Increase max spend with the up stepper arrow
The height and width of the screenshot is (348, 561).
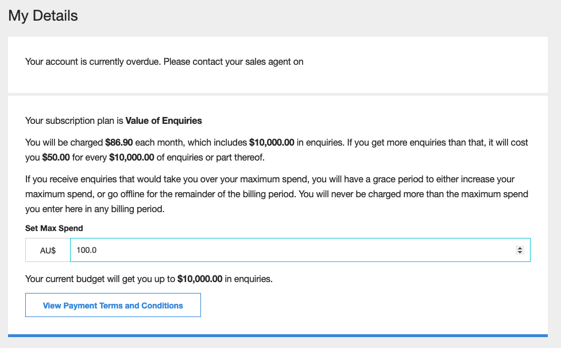point(520,248)
